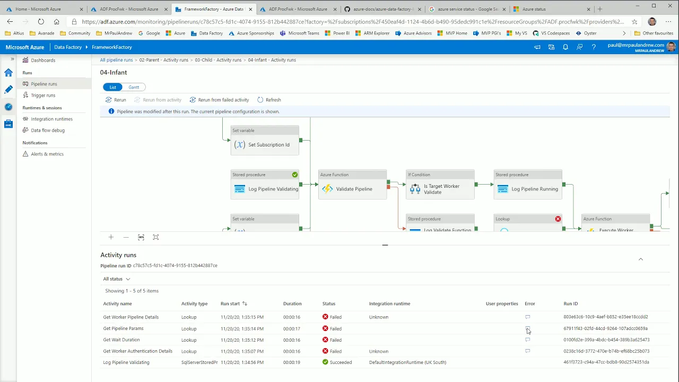The image size is (679, 382).
Task: Switch to Gantt view toggle
Action: (x=134, y=87)
